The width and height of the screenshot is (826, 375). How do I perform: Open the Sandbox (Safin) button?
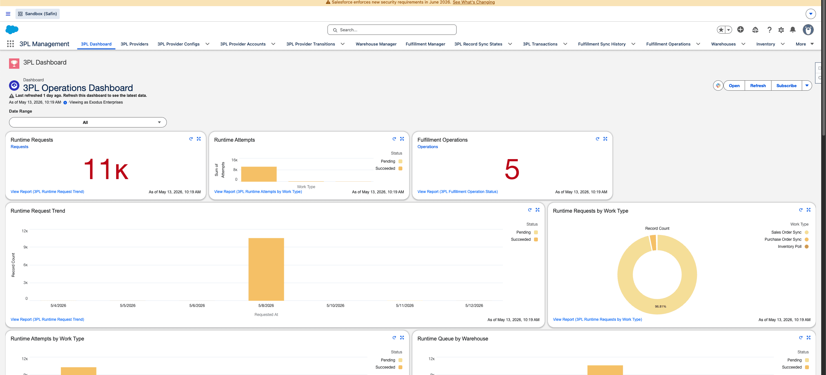(x=37, y=14)
